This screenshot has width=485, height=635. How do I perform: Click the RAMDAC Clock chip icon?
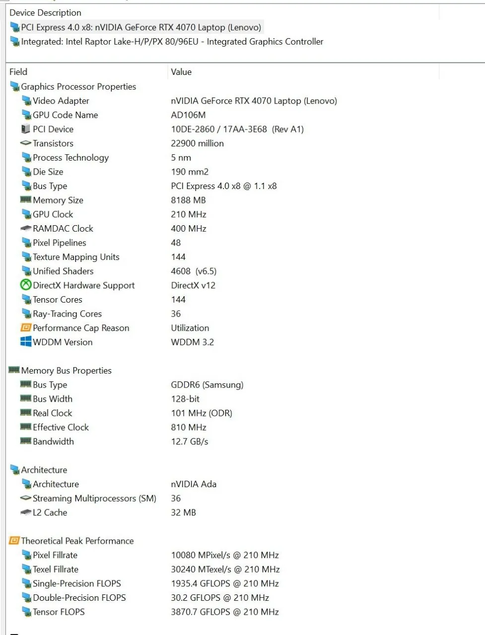pyautogui.click(x=26, y=229)
